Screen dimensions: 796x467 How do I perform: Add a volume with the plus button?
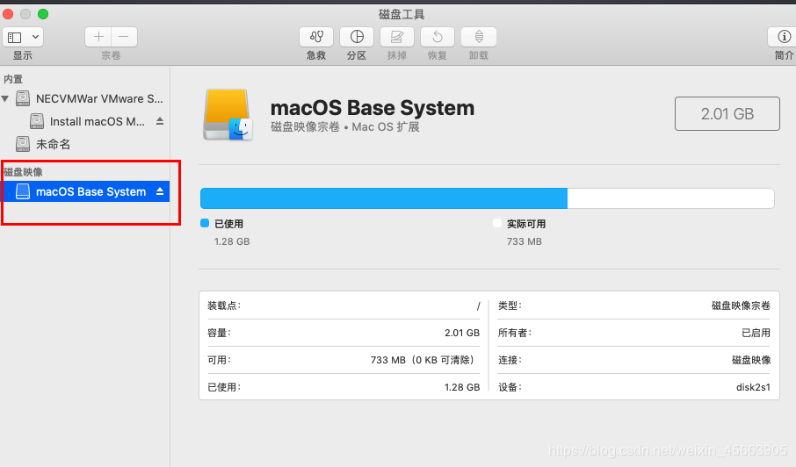tap(98, 37)
